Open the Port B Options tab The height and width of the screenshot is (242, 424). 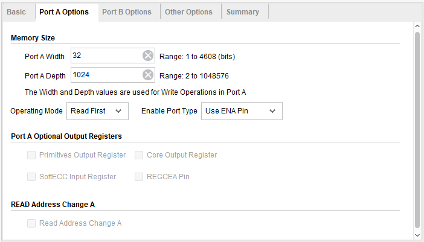coord(127,12)
